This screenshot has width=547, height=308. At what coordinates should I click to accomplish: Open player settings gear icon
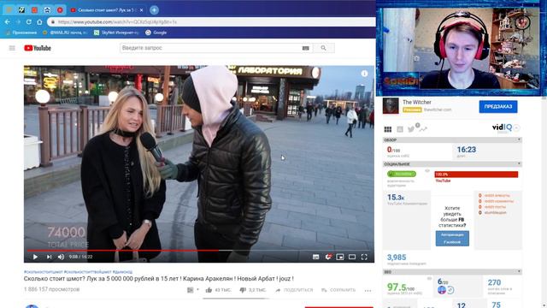(x=328, y=257)
